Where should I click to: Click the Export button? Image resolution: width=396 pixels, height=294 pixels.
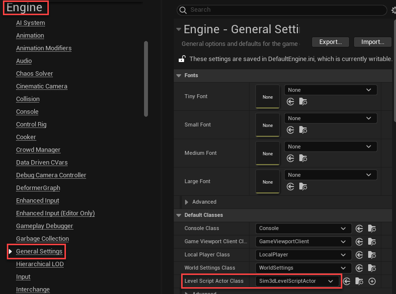(330, 42)
